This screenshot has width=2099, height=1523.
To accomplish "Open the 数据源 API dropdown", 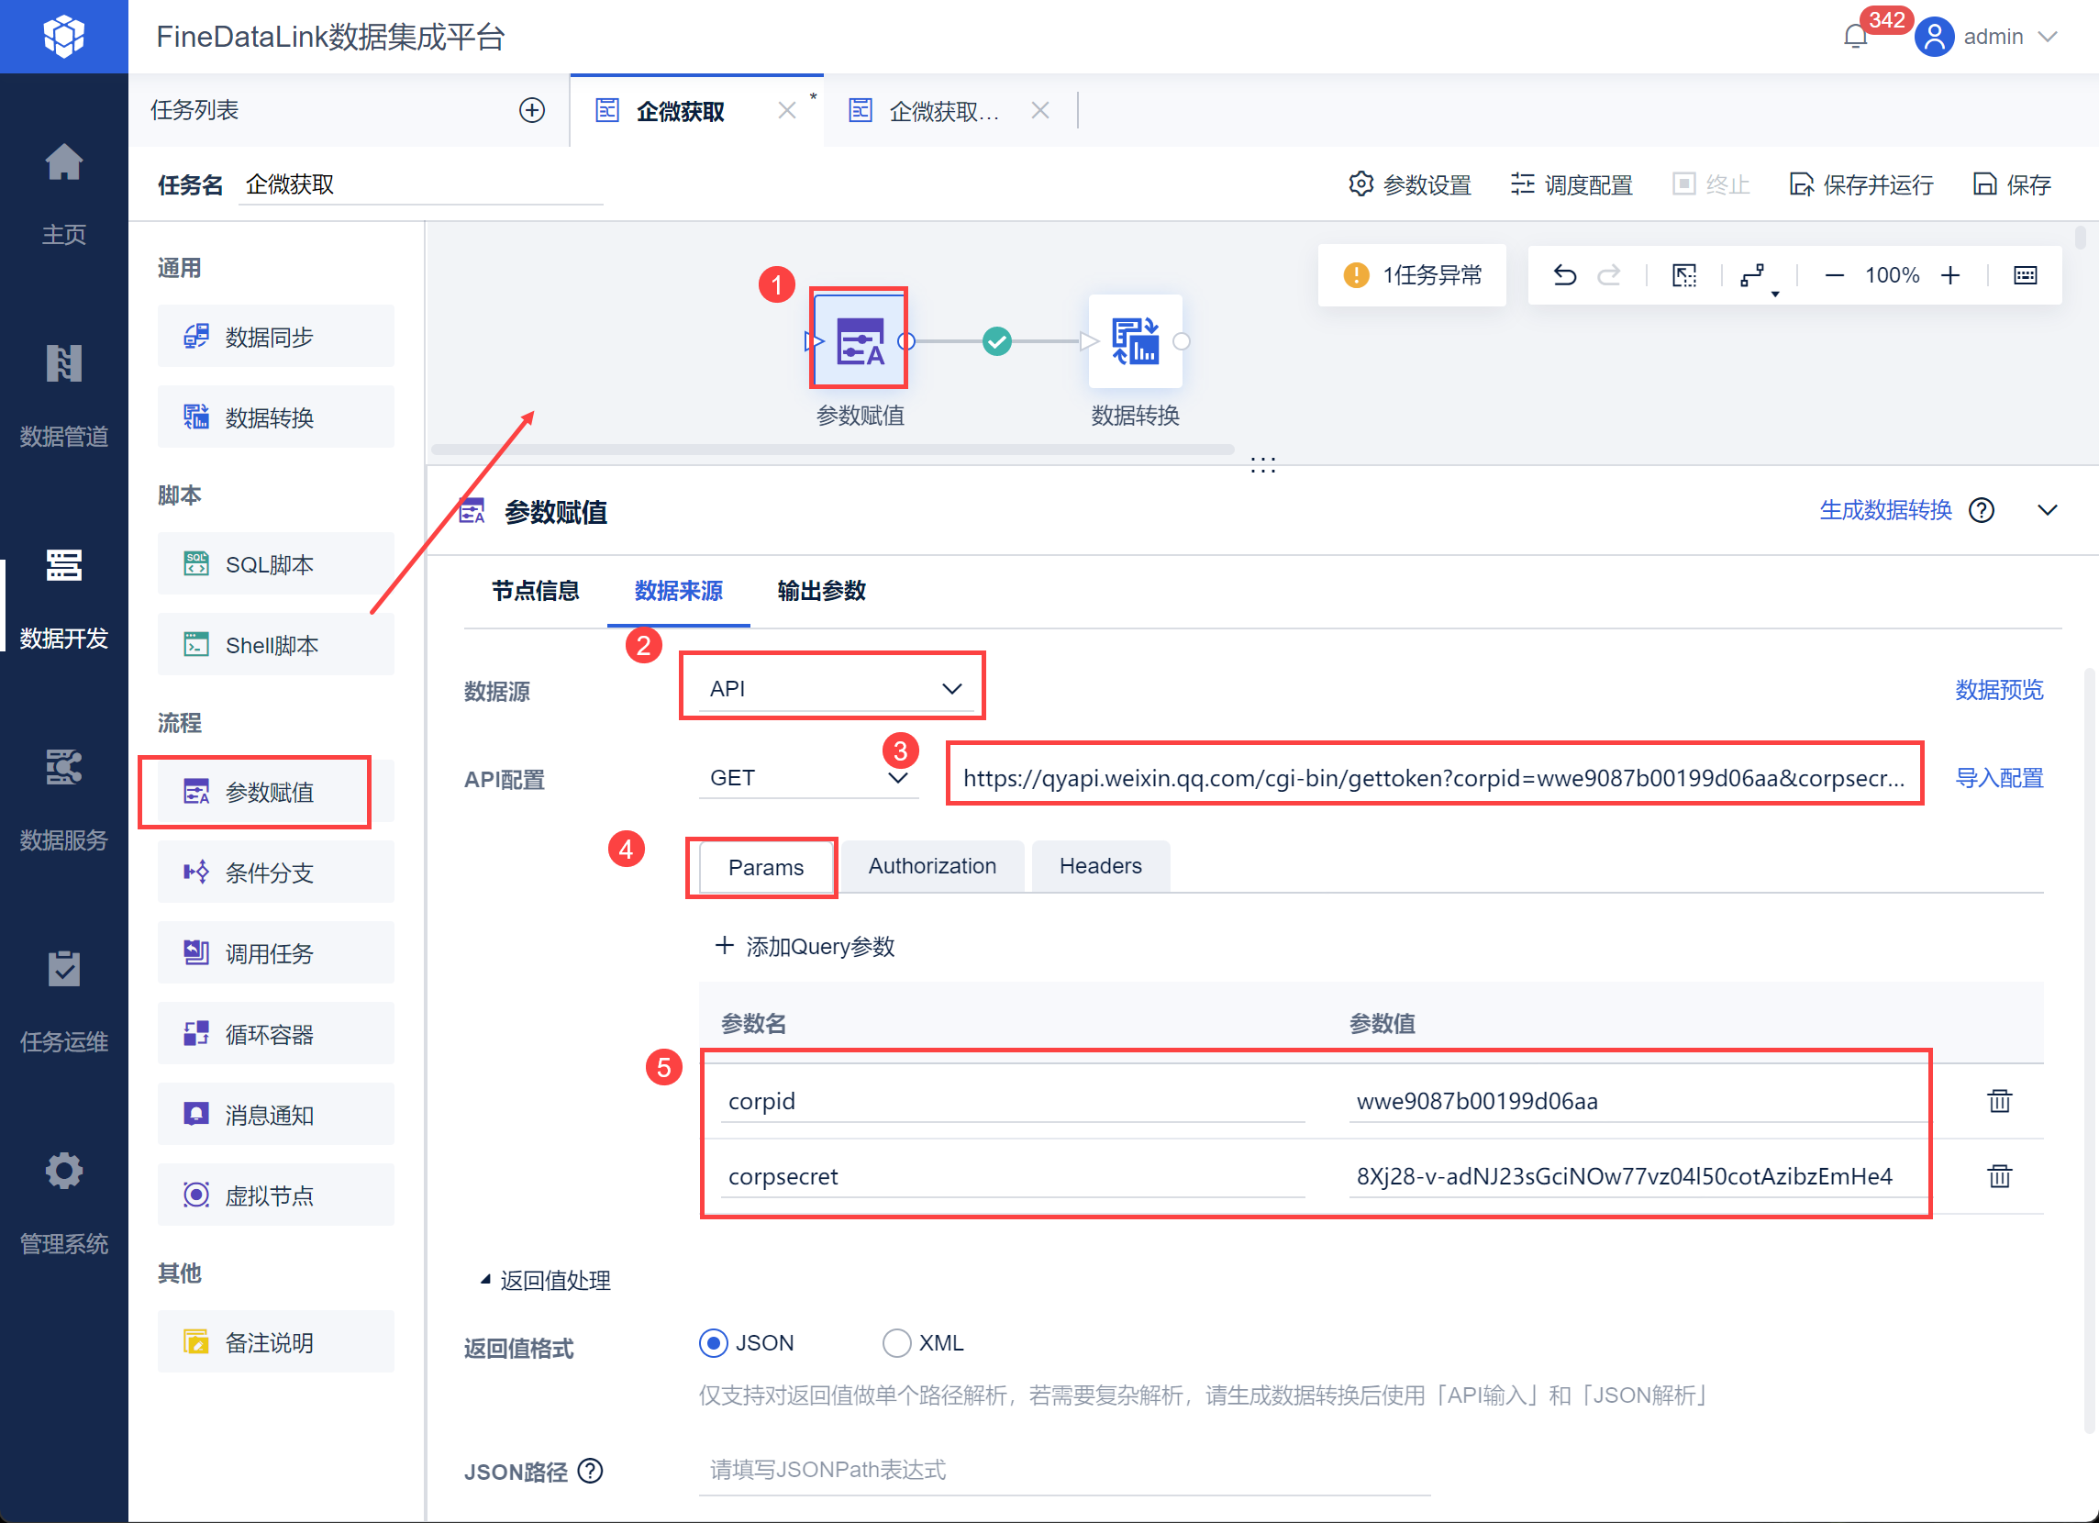I will tap(832, 688).
